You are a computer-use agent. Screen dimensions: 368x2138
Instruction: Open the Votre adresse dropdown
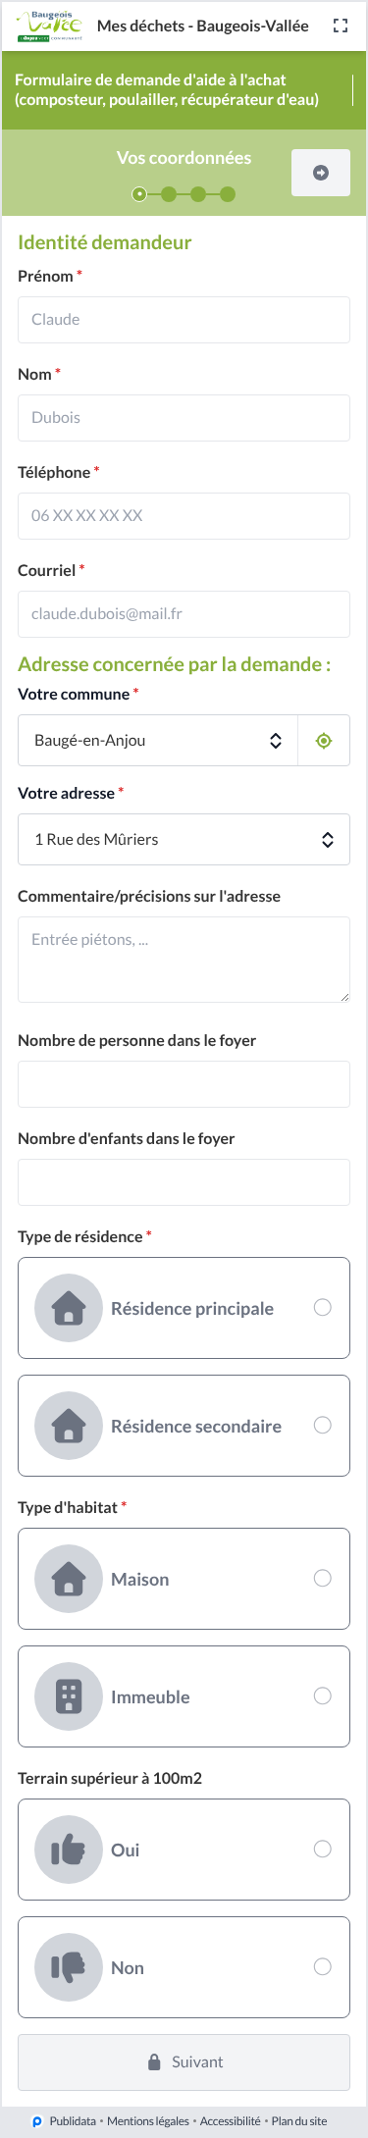tap(184, 839)
